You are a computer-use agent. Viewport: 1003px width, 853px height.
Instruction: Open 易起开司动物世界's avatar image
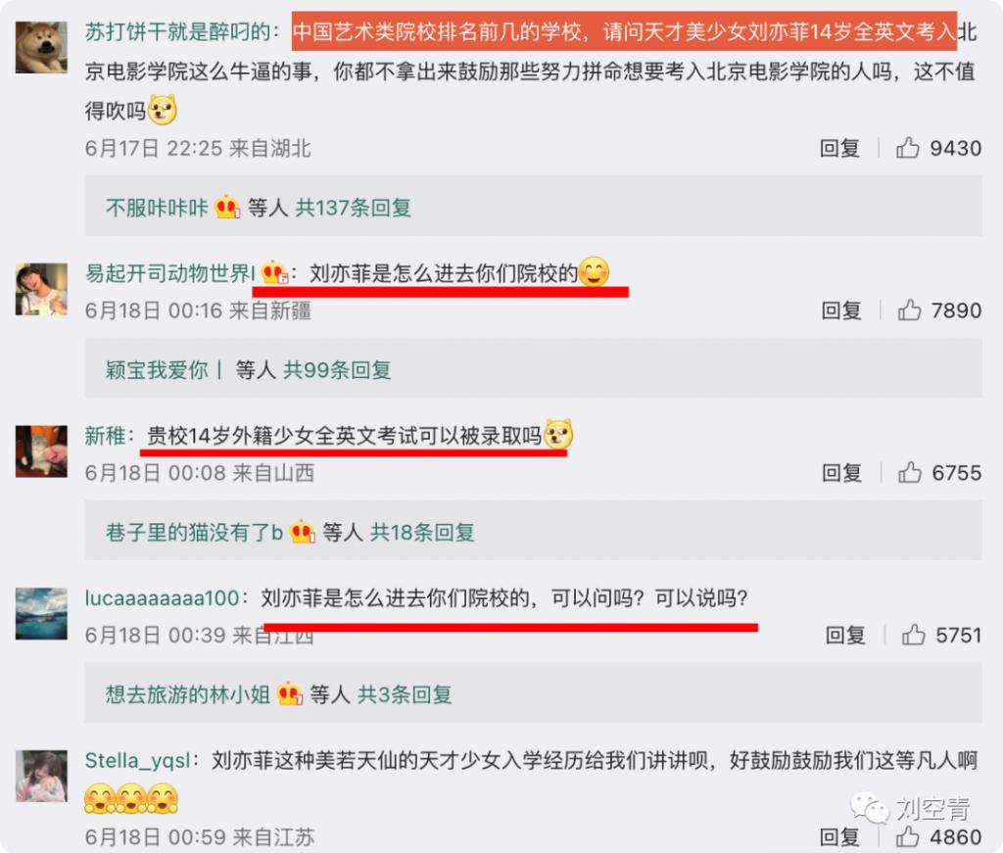[x=41, y=289]
